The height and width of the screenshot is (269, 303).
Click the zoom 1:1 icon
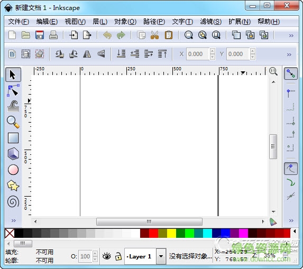(273, 71)
